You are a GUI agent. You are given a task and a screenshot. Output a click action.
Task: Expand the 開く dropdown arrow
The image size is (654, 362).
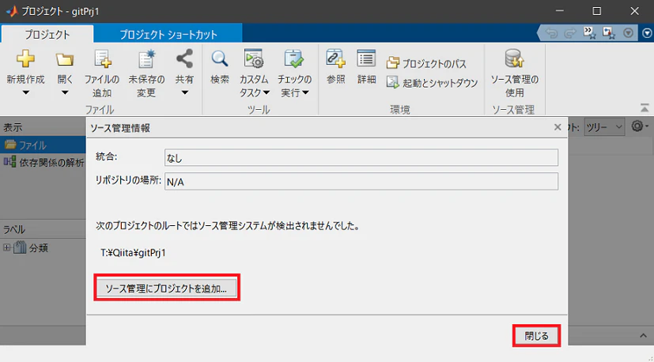[65, 92]
